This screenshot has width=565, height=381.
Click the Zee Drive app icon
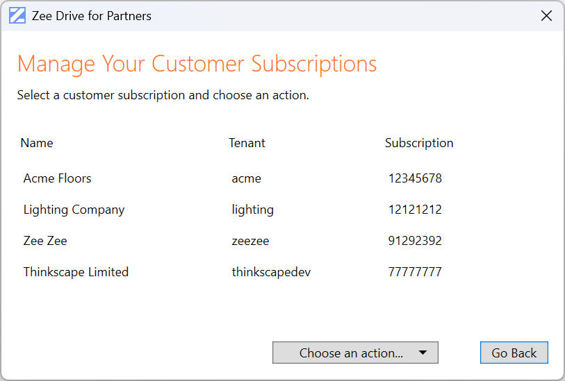[17, 16]
